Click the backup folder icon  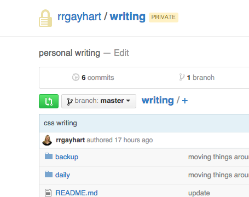coord(49,156)
